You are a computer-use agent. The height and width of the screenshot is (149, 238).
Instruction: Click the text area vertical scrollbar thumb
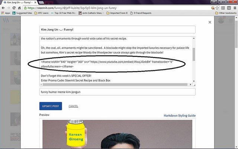[194, 54]
